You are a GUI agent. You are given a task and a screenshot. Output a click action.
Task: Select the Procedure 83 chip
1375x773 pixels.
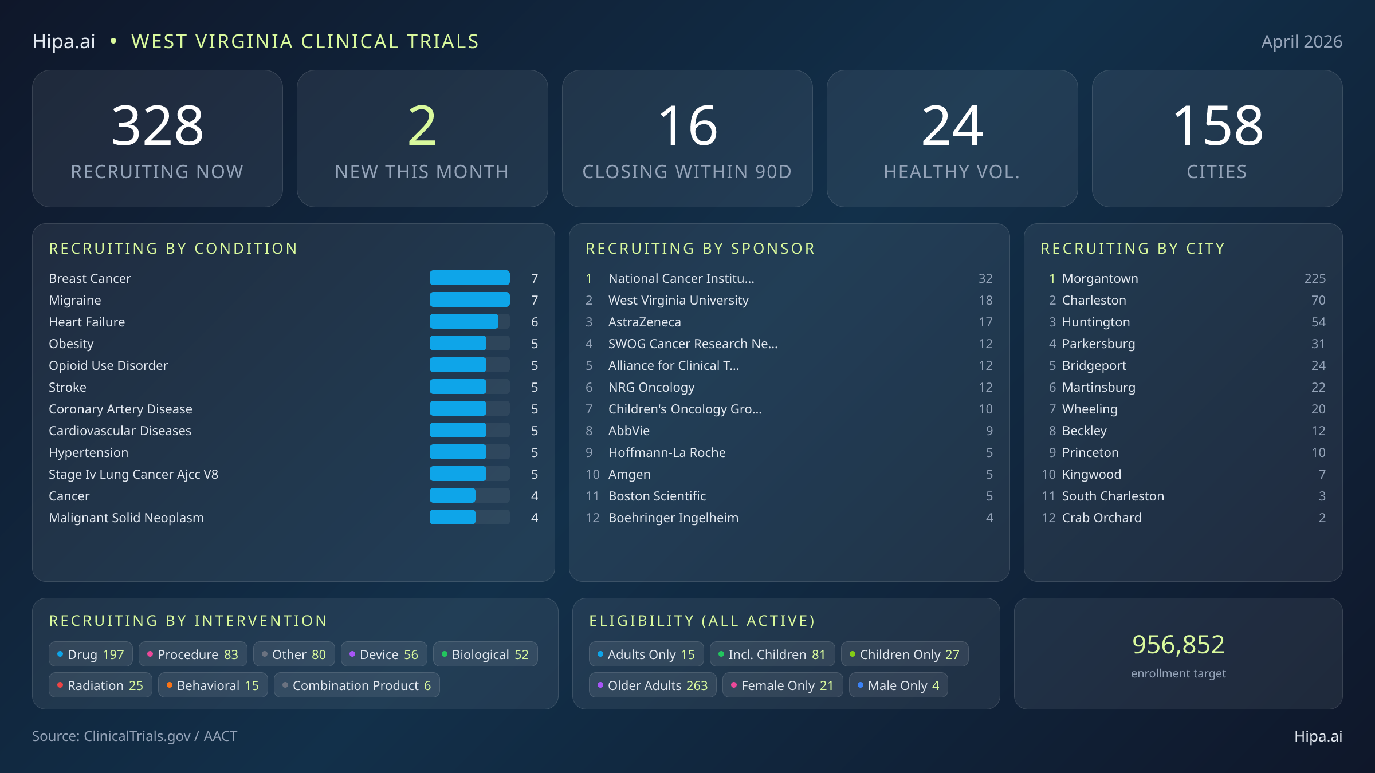tap(192, 654)
